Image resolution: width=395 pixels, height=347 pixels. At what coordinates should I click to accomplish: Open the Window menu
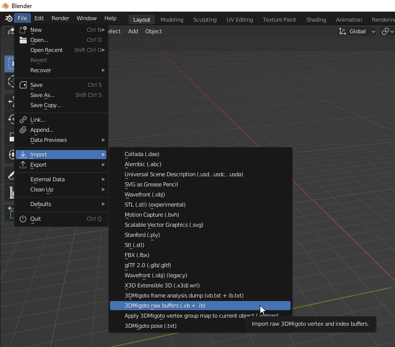[86, 18]
